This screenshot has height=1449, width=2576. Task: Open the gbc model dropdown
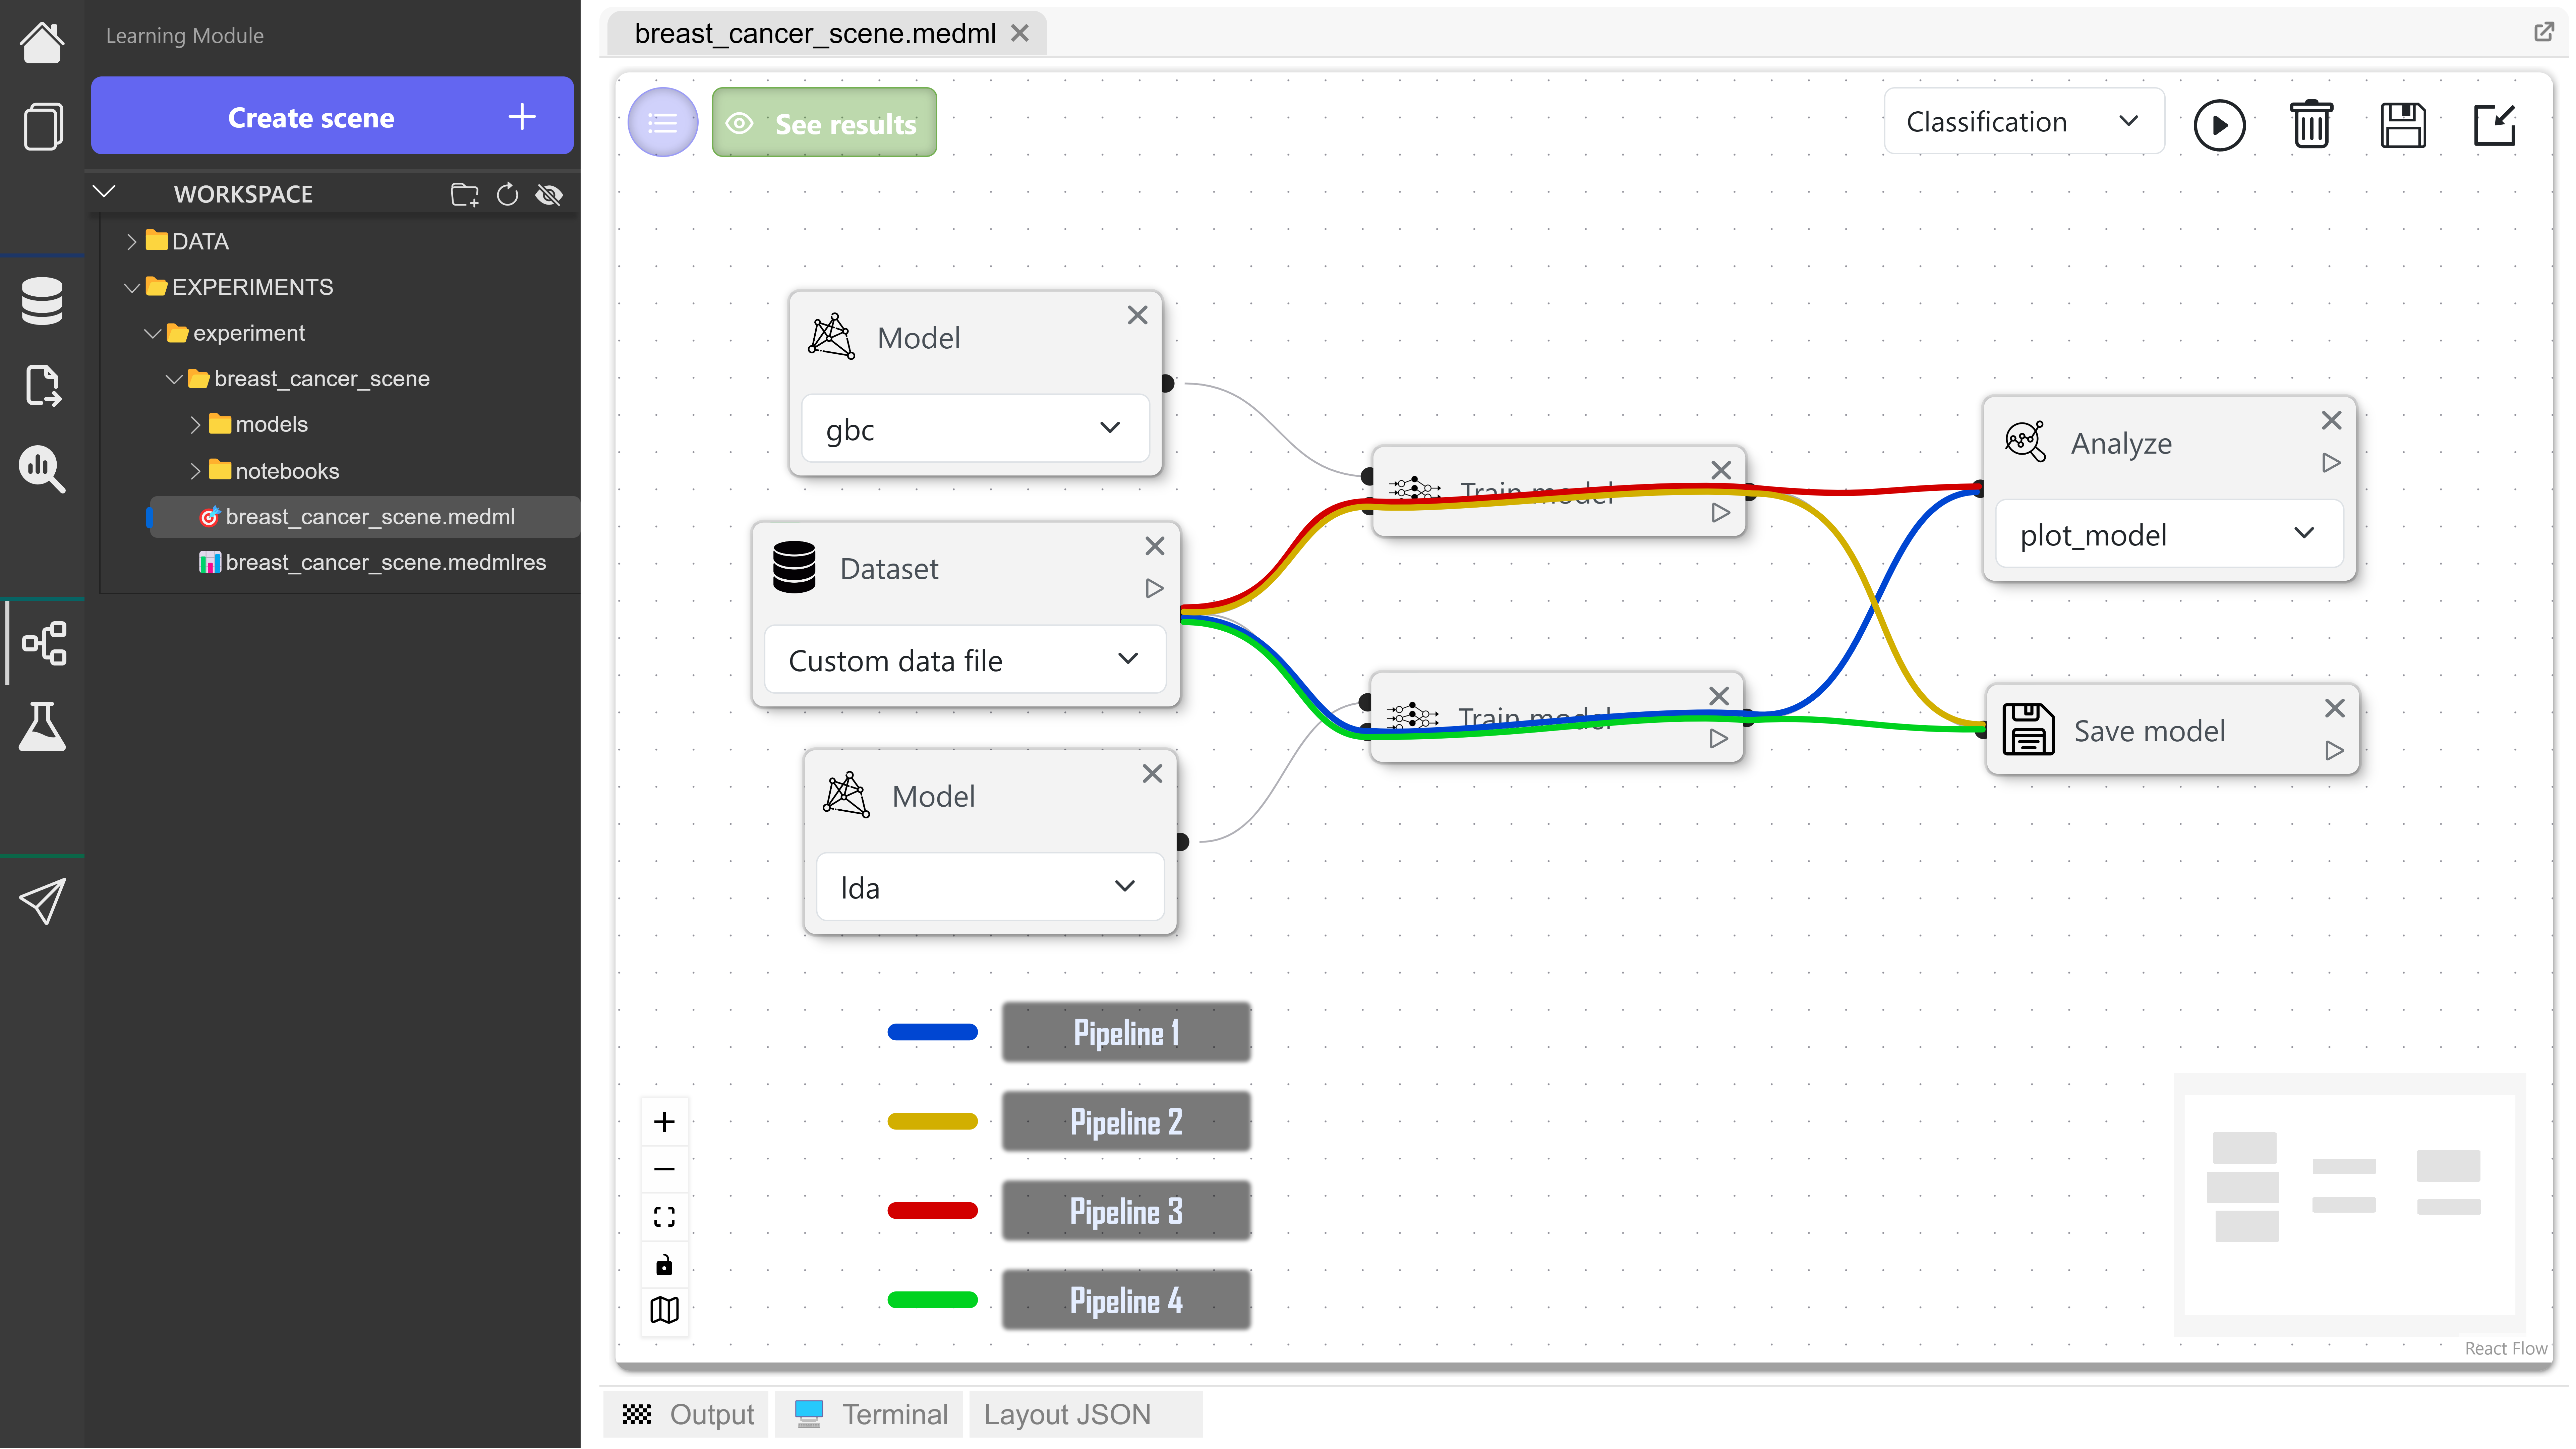coord(975,428)
